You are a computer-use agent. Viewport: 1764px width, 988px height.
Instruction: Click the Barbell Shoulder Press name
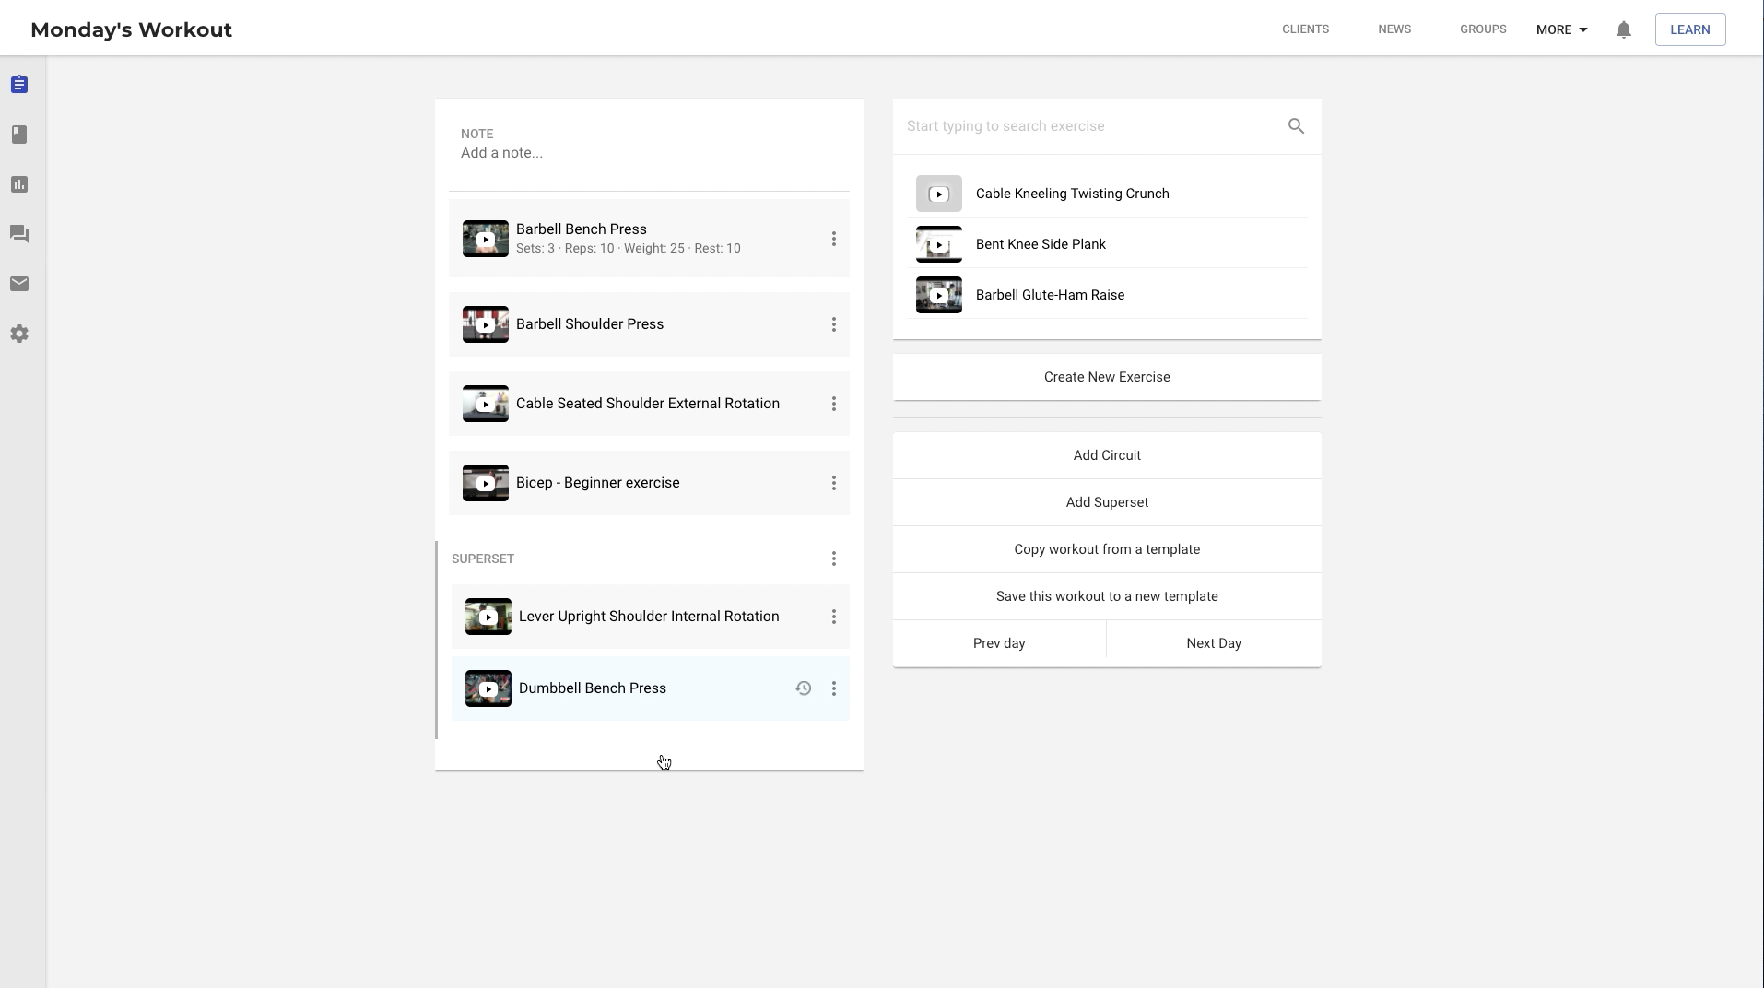(x=590, y=324)
